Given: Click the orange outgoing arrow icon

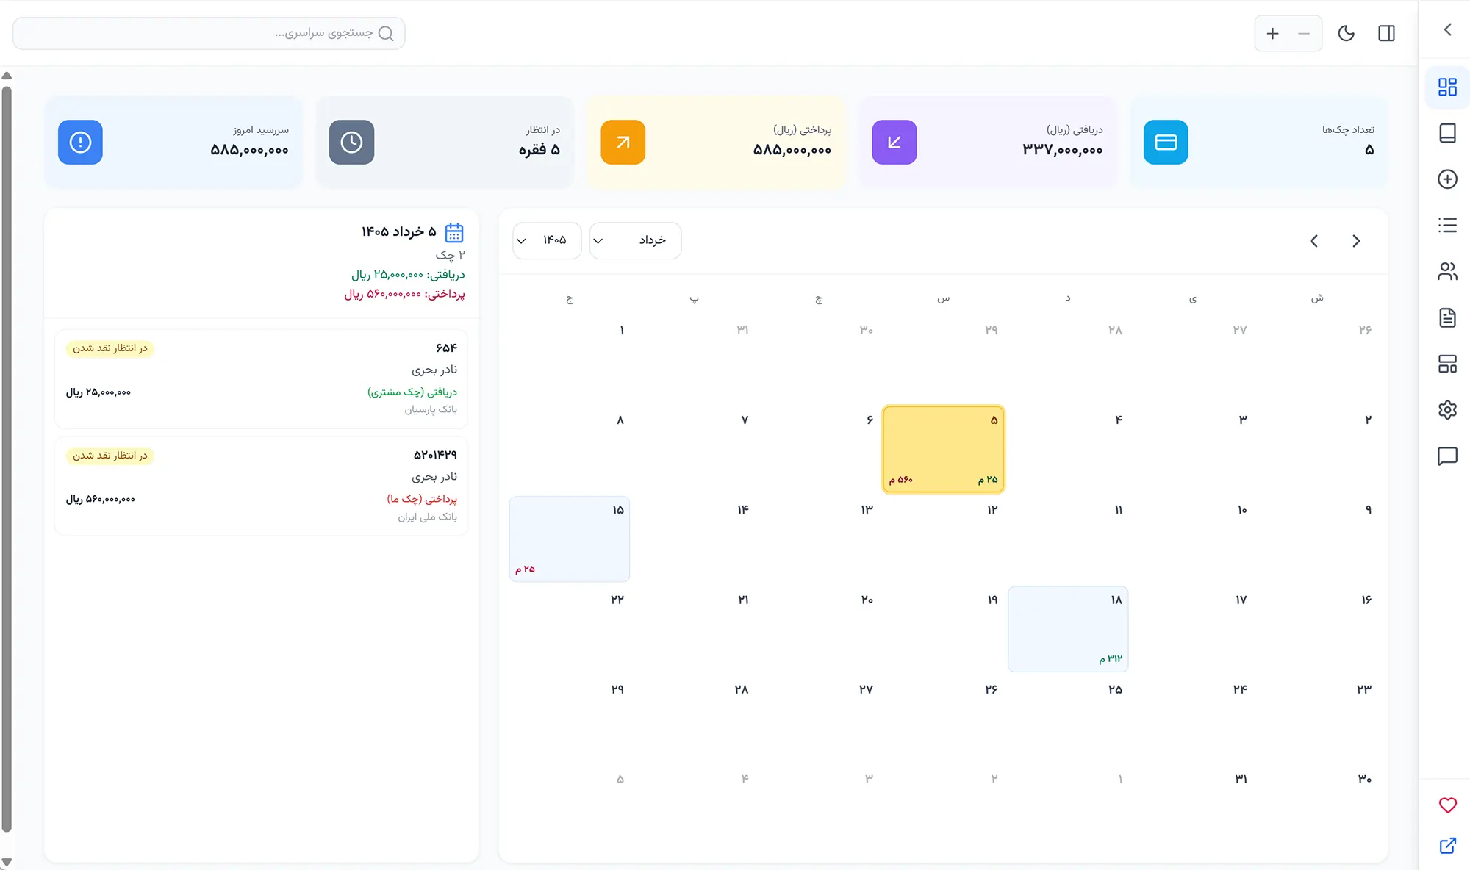Looking at the screenshot, I should 623,142.
